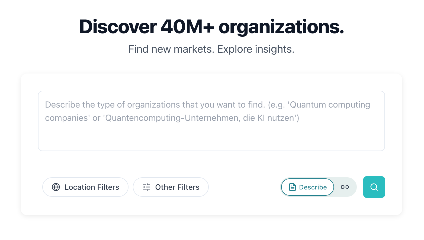Click the document icon beside Describe
This screenshot has width=424, height=240.
(292, 187)
